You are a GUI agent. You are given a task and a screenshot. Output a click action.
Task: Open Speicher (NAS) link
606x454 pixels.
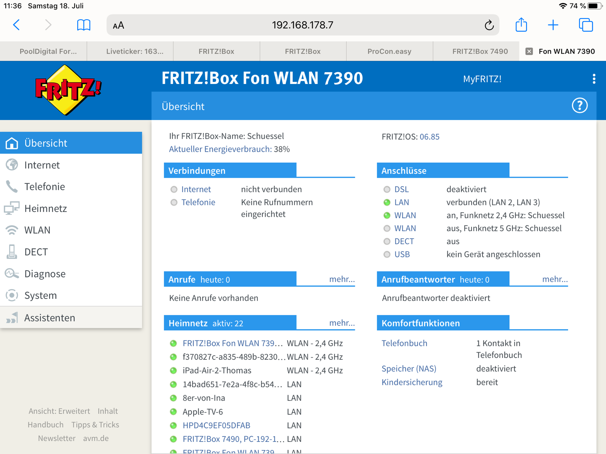[x=409, y=368]
